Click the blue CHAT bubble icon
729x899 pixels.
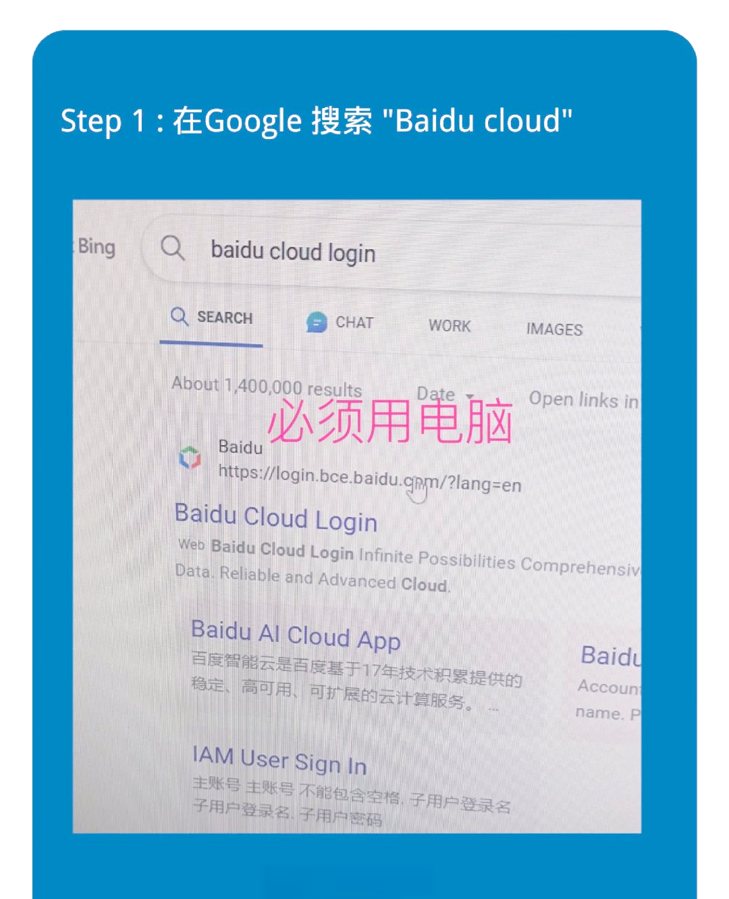point(316,322)
